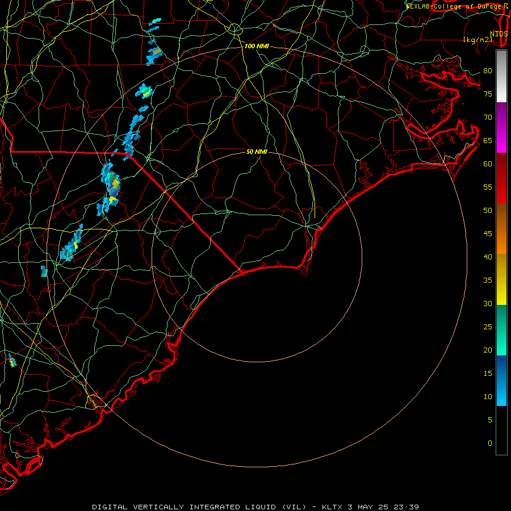The image size is (511, 511).
Task: Click the 15 value on the color scale
Action: click(488, 374)
